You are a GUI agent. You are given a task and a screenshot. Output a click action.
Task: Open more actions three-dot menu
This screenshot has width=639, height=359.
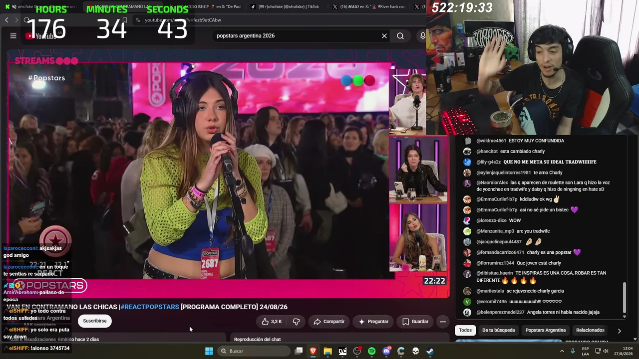pos(443,322)
